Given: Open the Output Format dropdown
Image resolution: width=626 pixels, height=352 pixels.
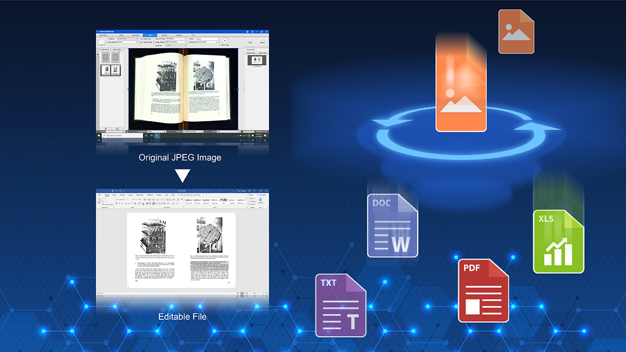Looking at the screenshot, I should coord(176,39).
